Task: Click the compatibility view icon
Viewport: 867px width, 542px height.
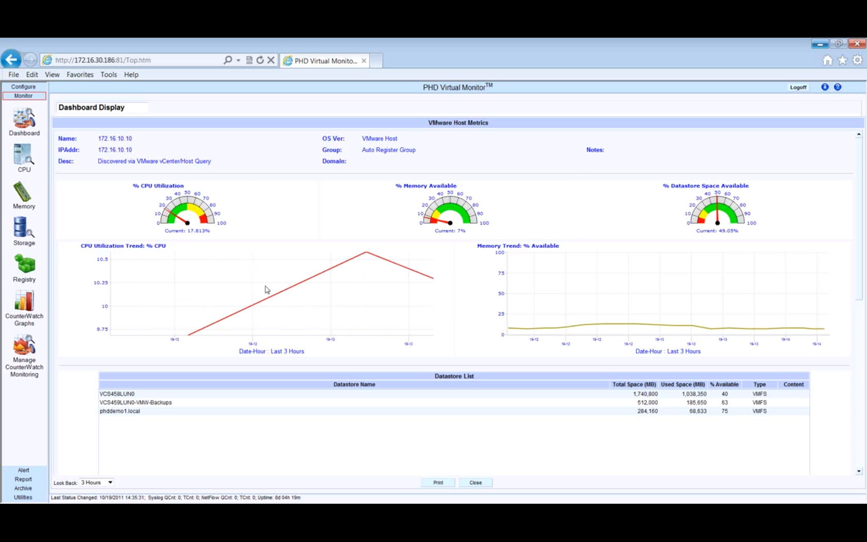Action: point(249,60)
